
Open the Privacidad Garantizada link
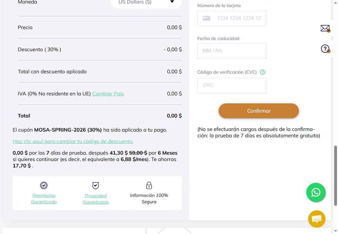[96, 199]
